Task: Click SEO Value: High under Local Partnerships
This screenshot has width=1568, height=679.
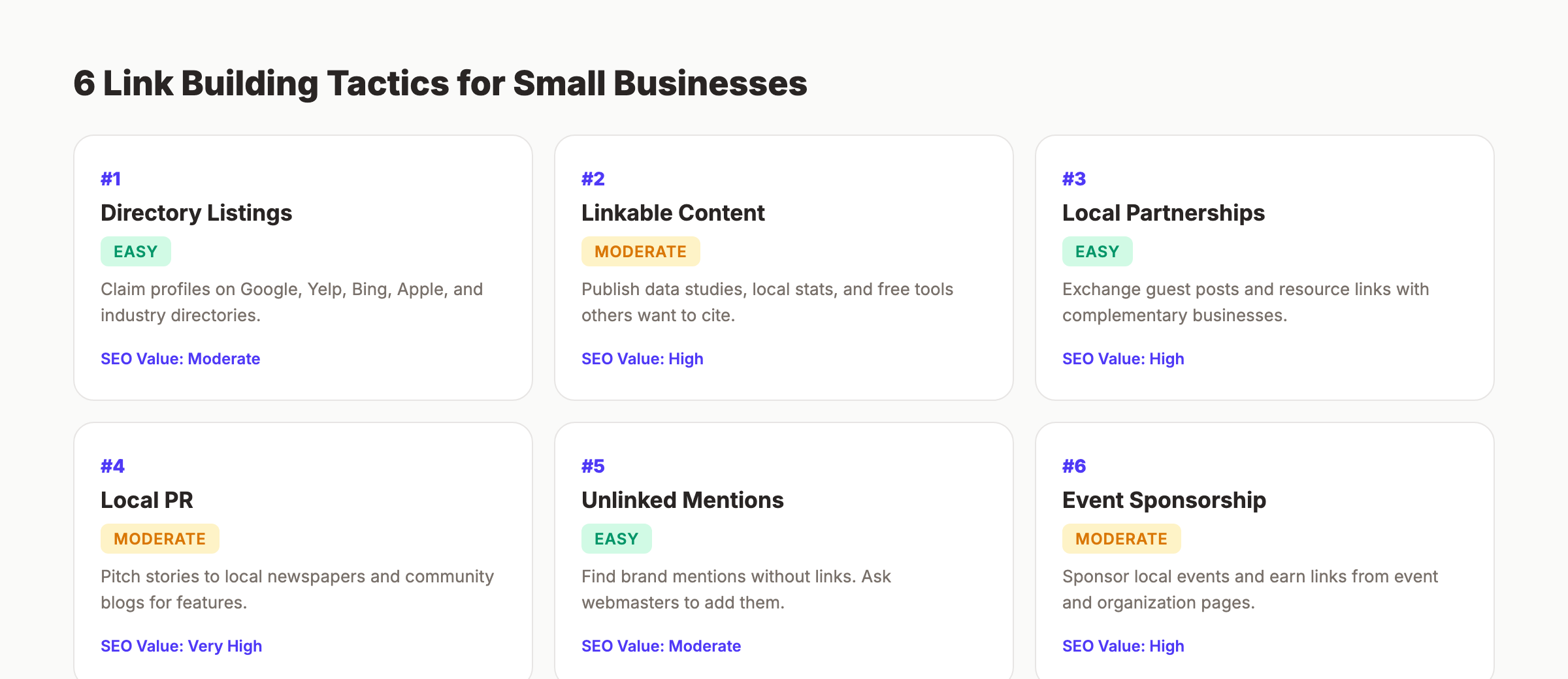Action: pos(1122,358)
